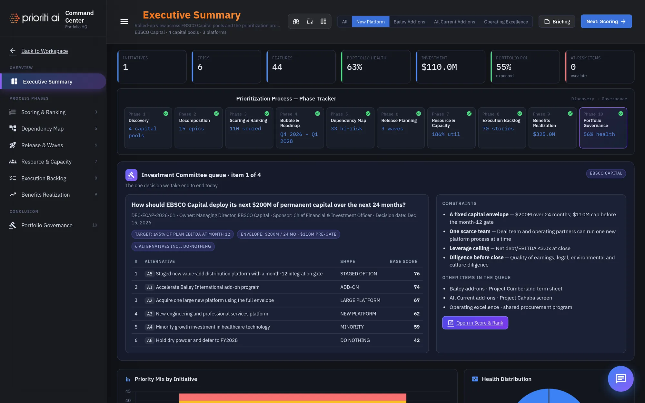Click the Benefits Realization trend icon
The width and height of the screenshot is (645, 403).
[x=13, y=194]
